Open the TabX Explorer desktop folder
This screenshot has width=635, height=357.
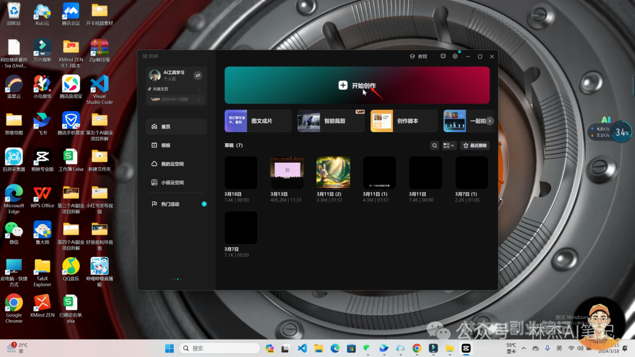click(42, 272)
